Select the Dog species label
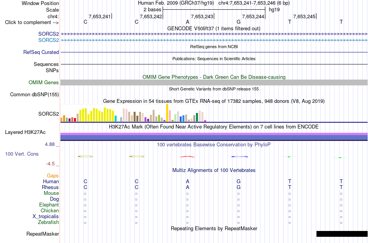This screenshot has height=243, width=368. tap(54, 199)
